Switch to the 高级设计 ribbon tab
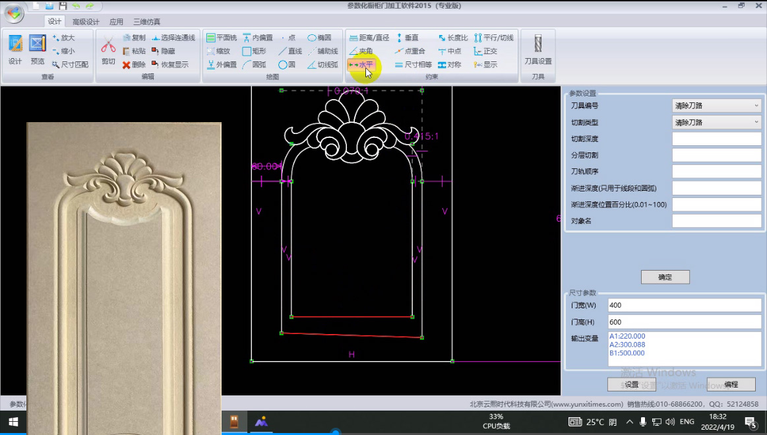767x435 pixels. click(86, 22)
